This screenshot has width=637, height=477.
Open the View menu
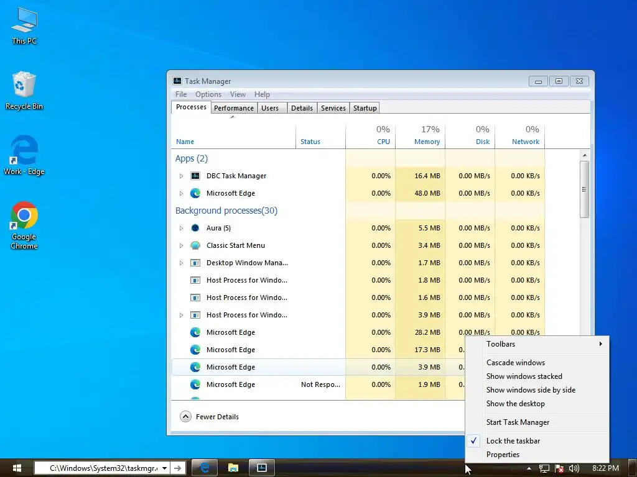pos(238,94)
